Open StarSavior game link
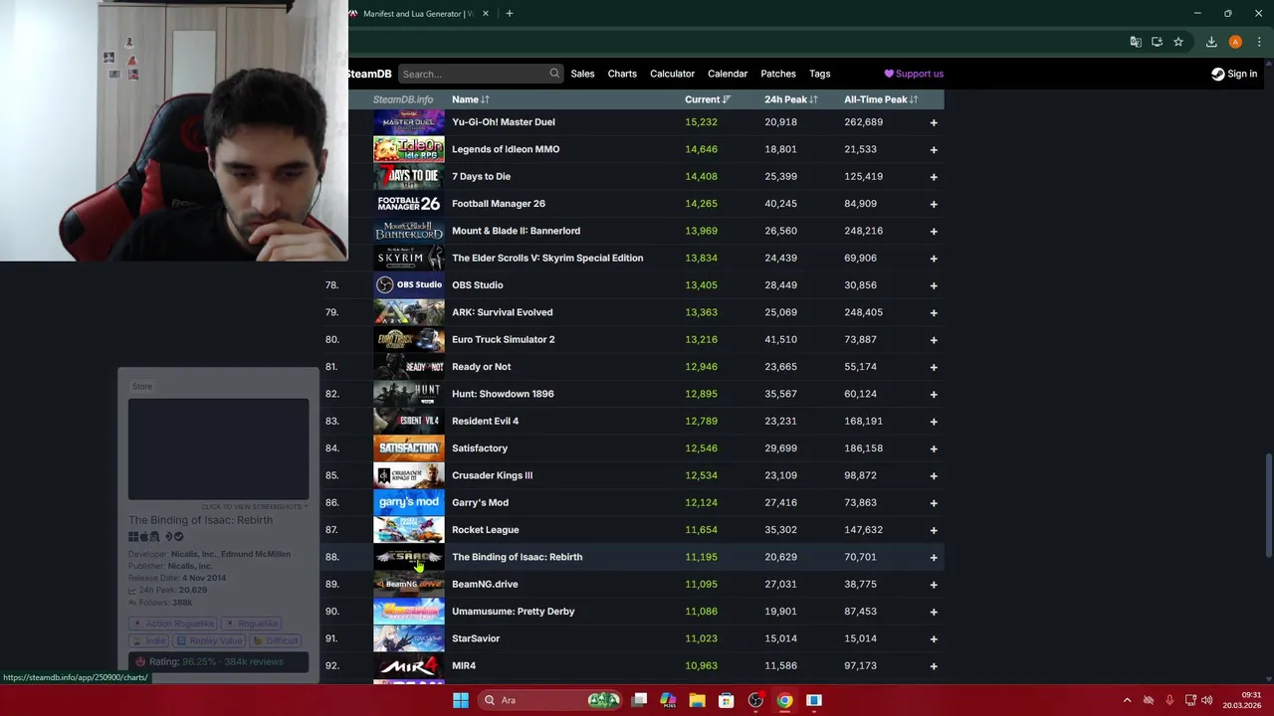Image resolution: width=1274 pixels, height=716 pixels. (476, 638)
